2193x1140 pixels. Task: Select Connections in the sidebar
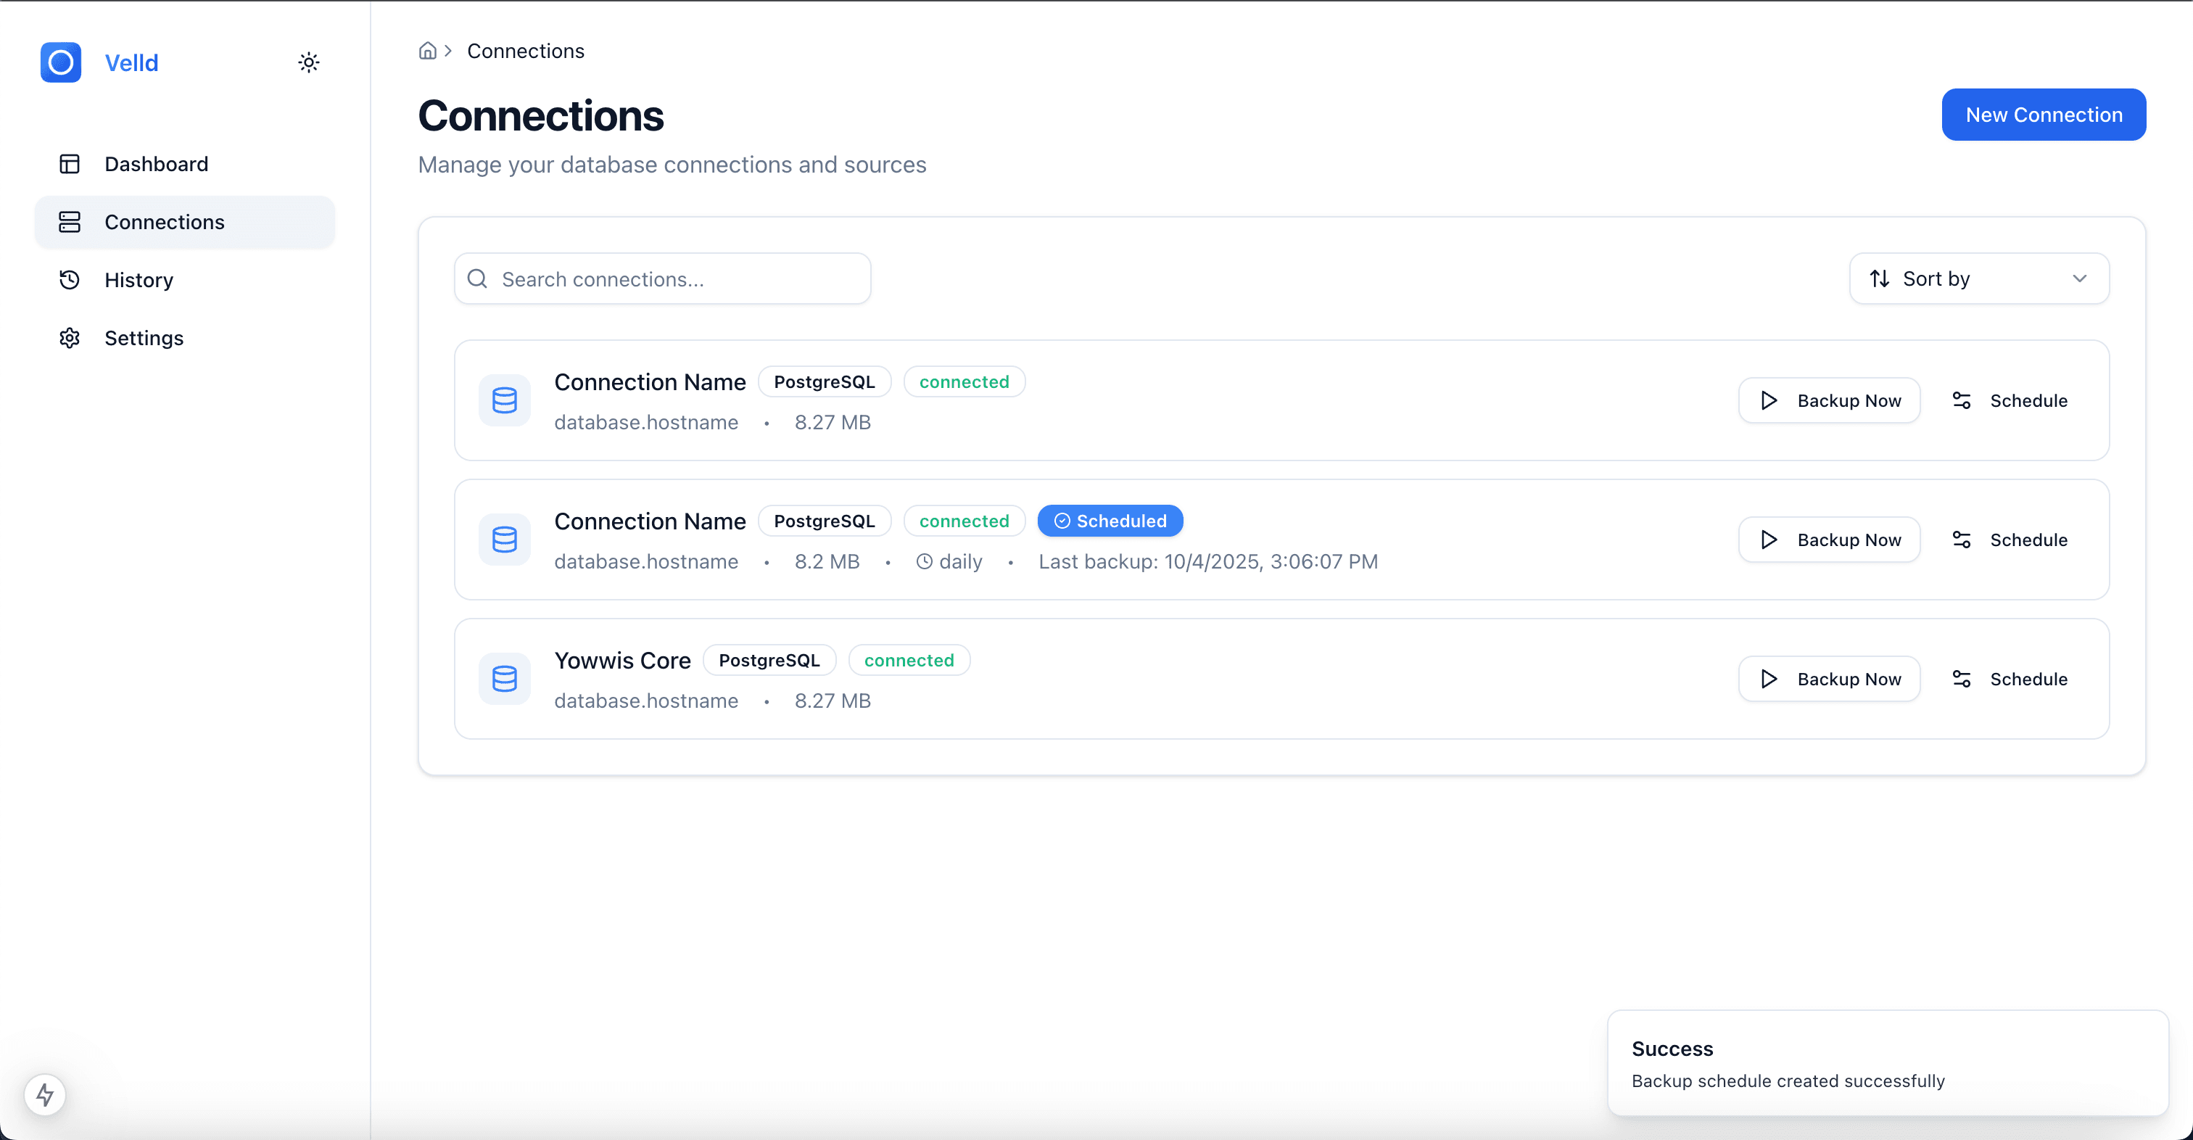(x=165, y=222)
